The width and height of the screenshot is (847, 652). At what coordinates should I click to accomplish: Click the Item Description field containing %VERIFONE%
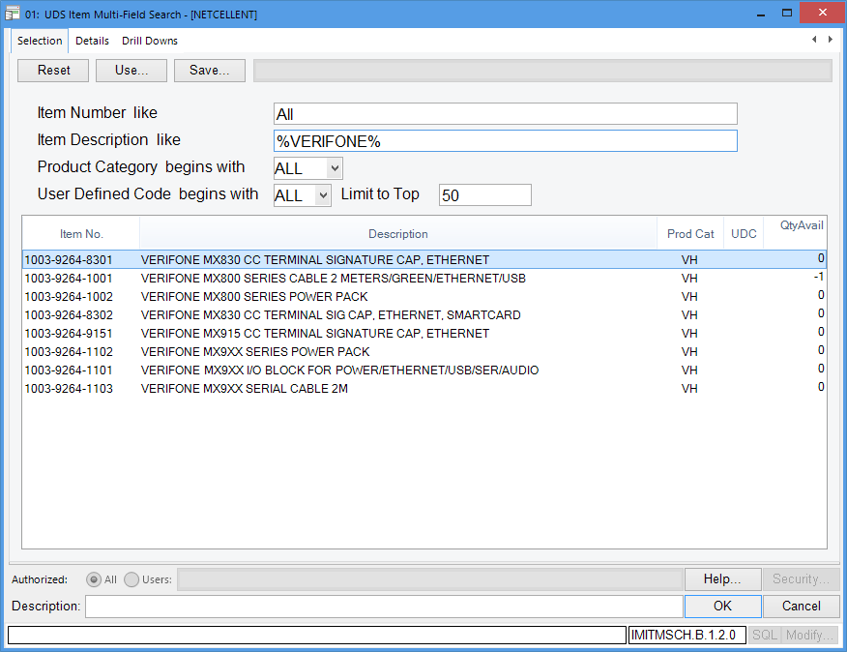coord(505,141)
